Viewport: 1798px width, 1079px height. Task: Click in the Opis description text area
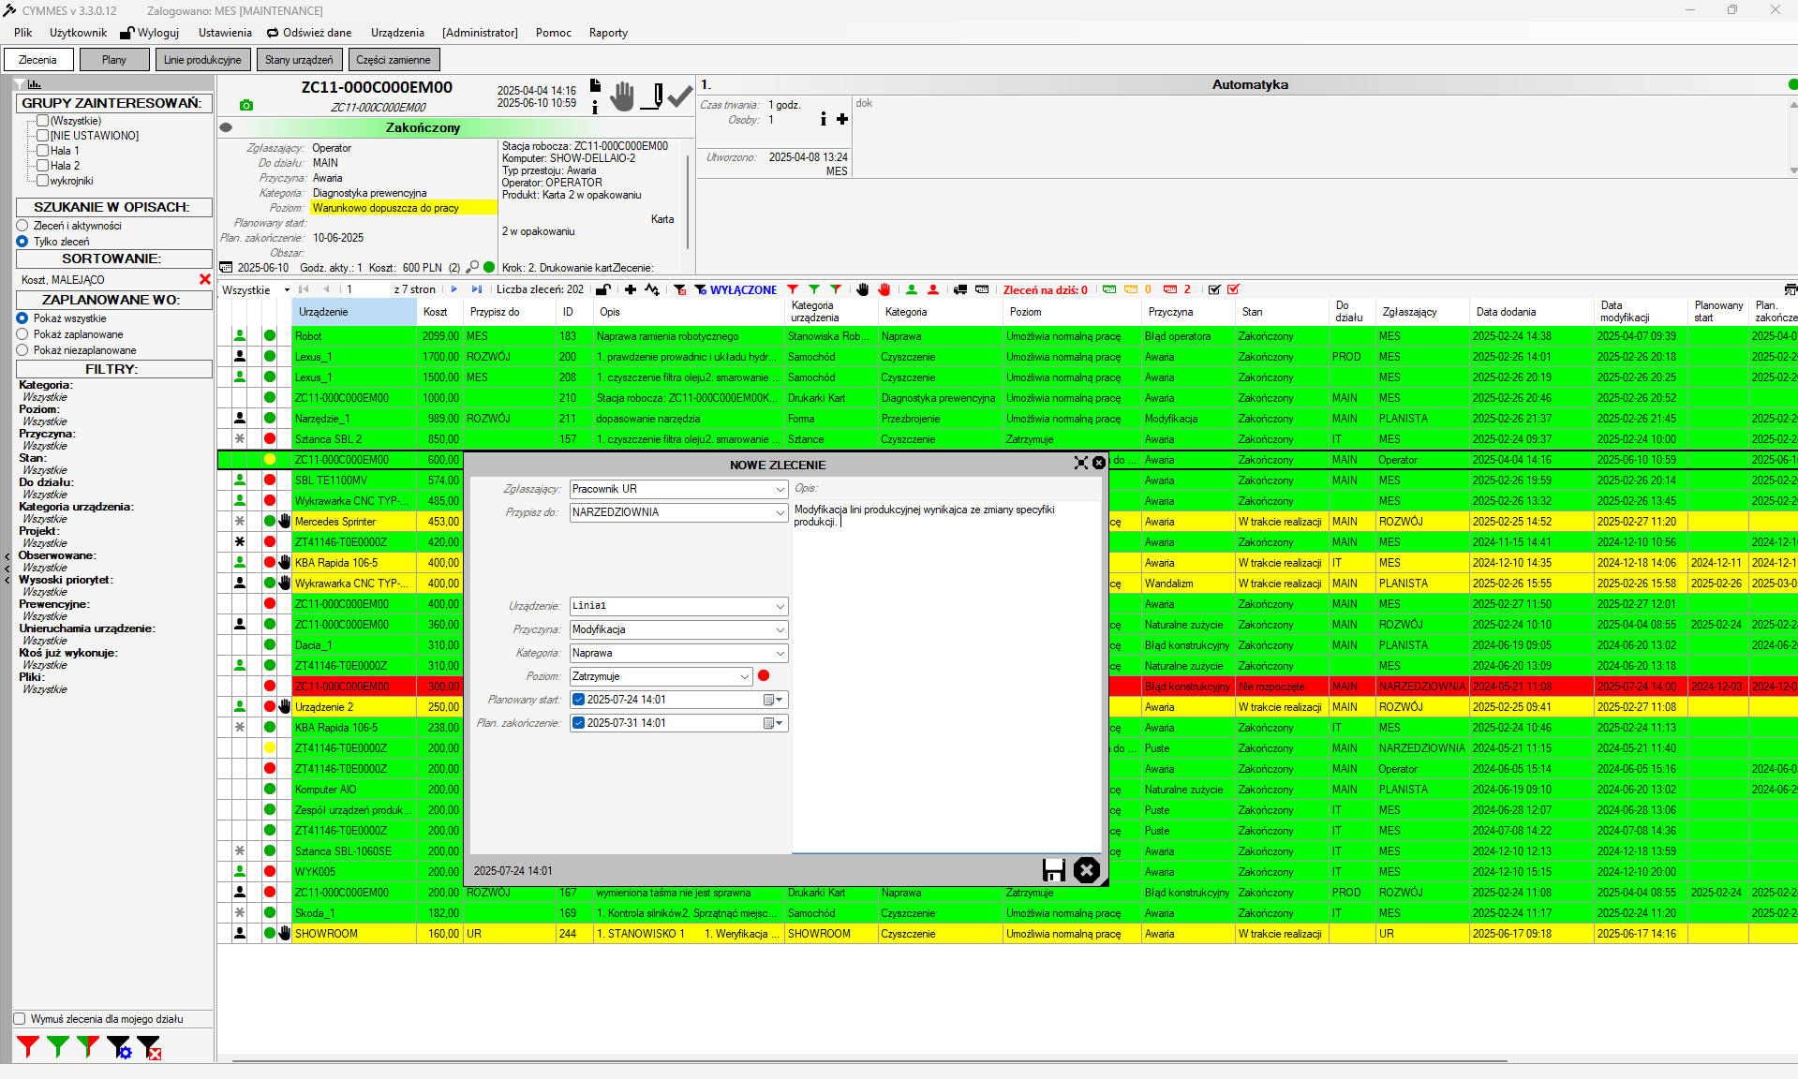(946, 674)
